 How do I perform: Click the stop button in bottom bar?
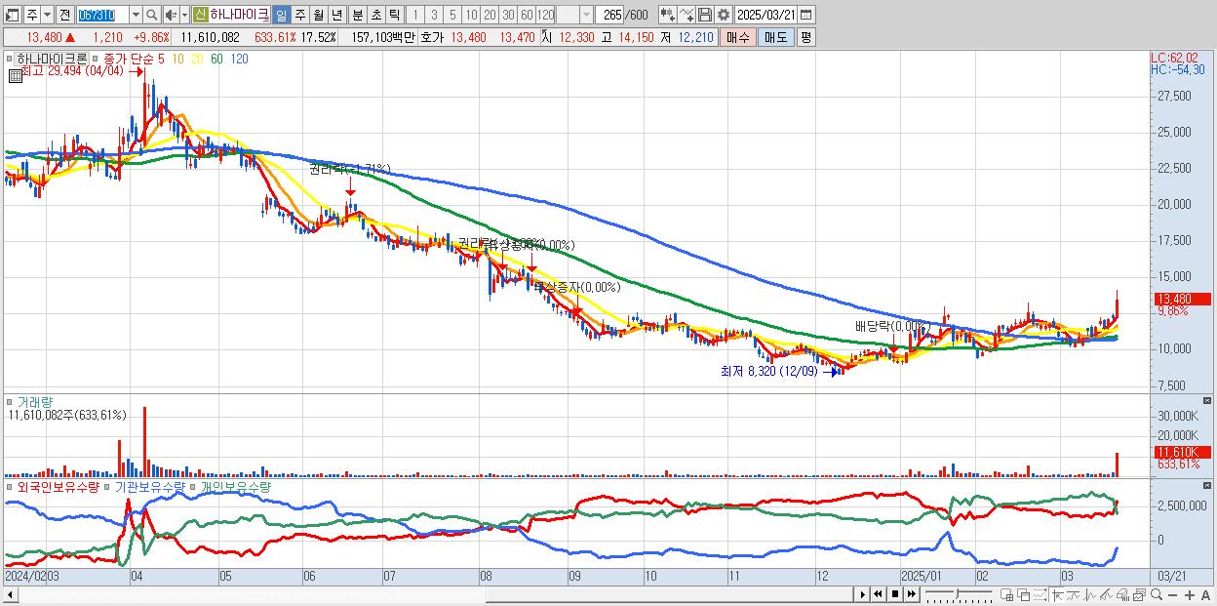pos(895,594)
